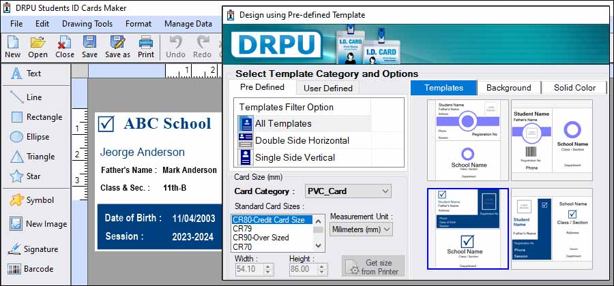
Task: Increase the Height value using spinner
Action: pos(322,266)
